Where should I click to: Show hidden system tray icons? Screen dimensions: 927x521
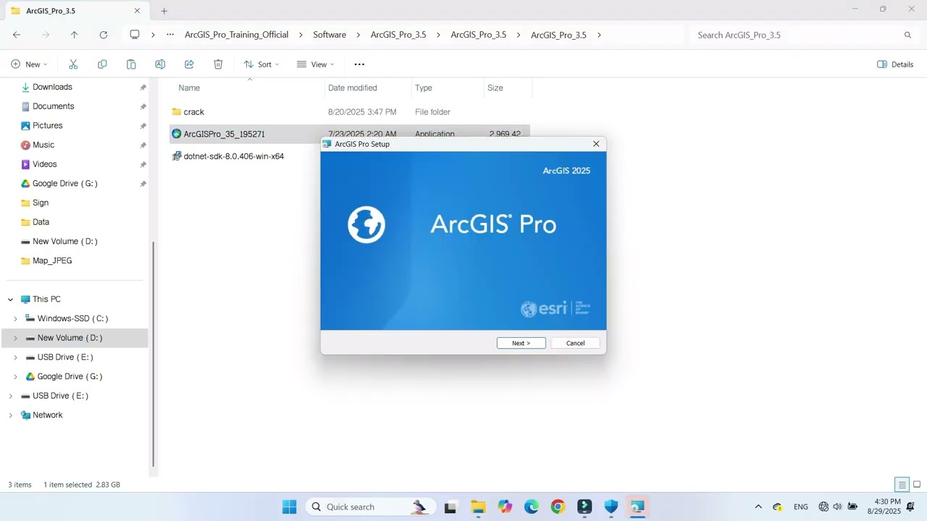pos(758,507)
